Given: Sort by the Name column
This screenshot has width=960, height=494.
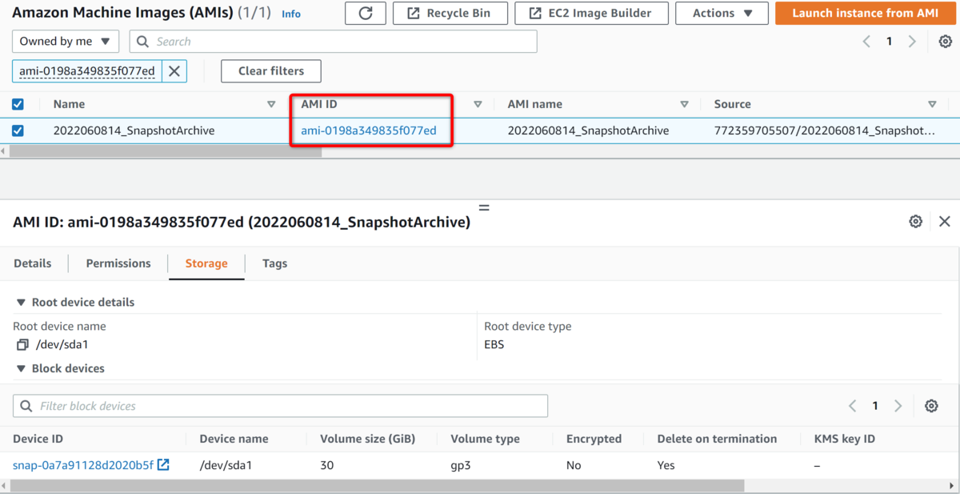Looking at the screenshot, I should pos(271,104).
